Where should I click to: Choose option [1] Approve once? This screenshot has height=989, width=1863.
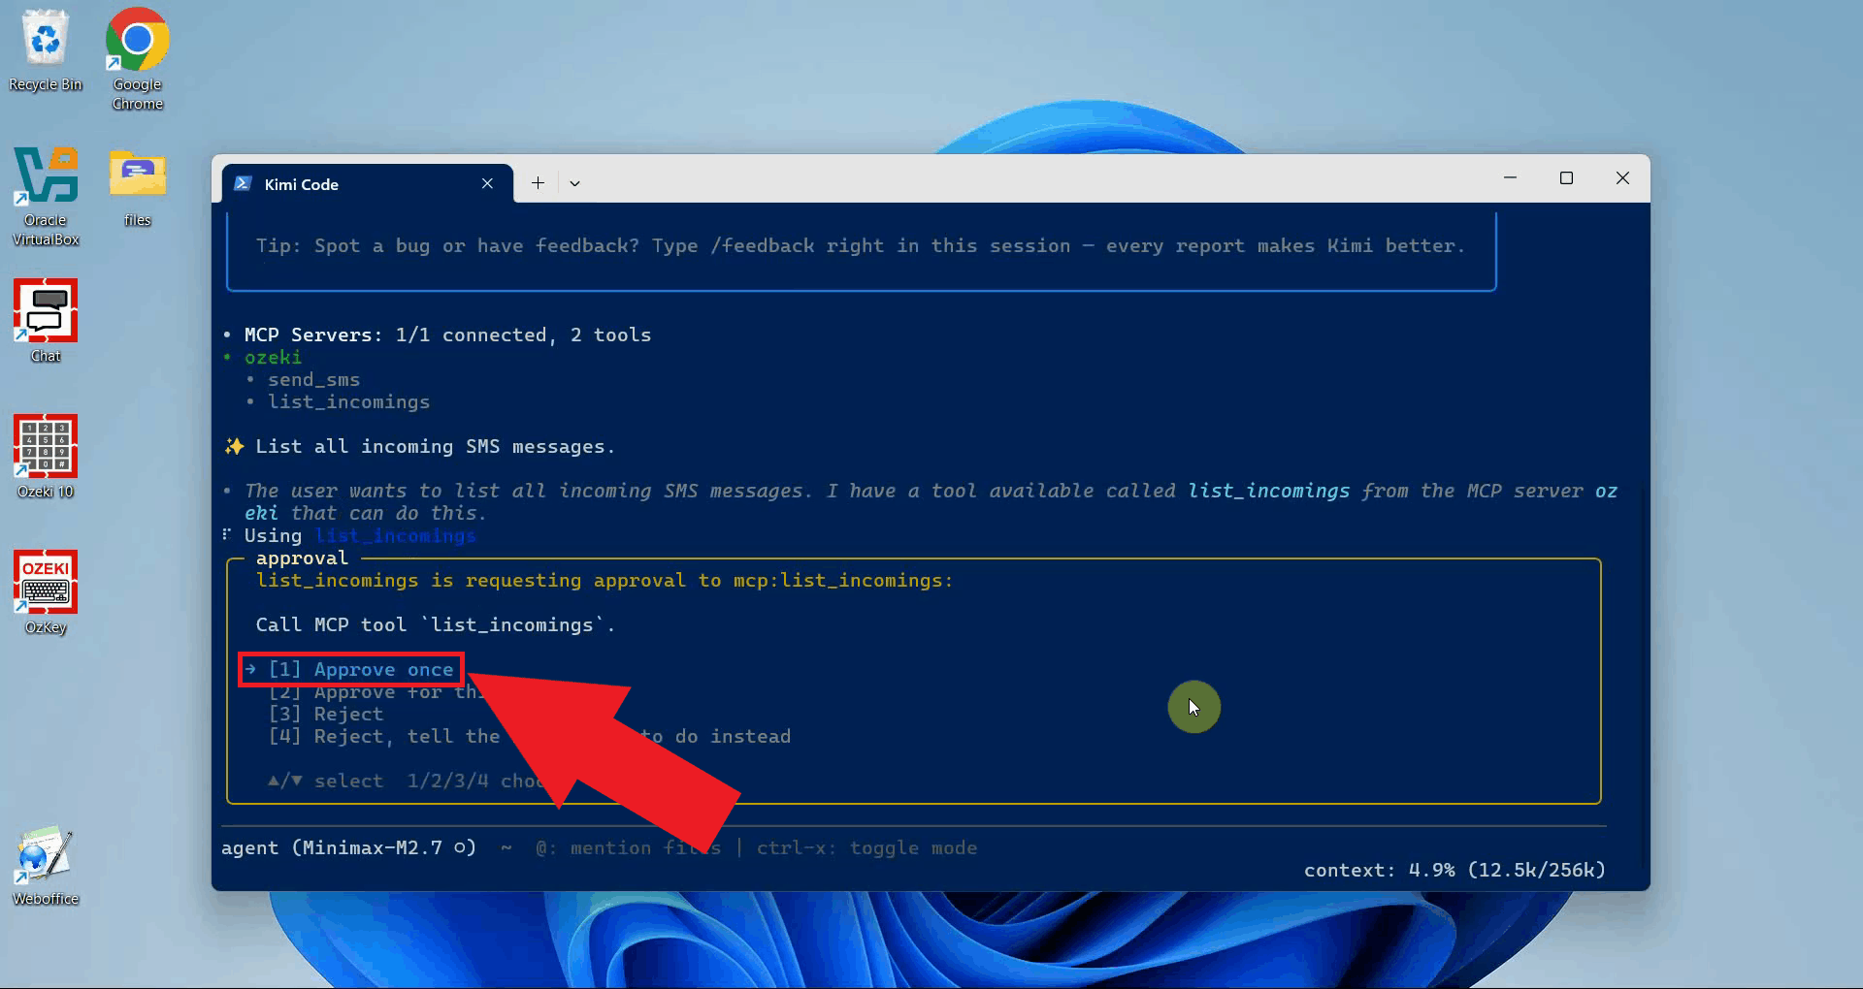(x=350, y=669)
